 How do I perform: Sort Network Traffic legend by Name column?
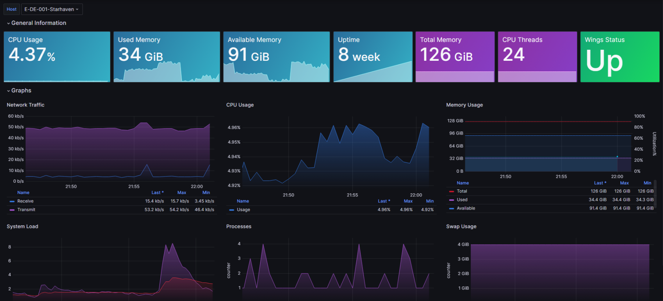click(x=23, y=193)
